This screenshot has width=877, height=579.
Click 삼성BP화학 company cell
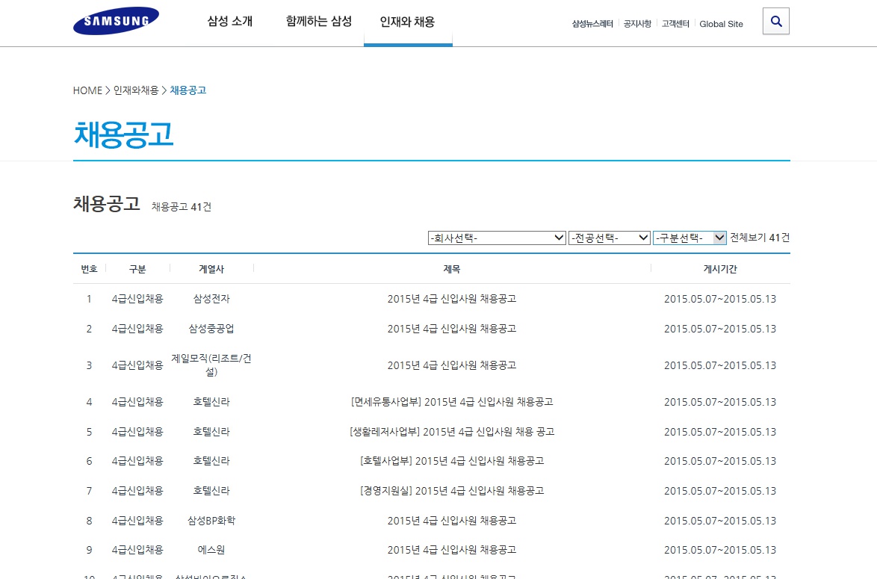[x=211, y=520]
